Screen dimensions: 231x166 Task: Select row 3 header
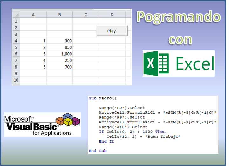pyautogui.click(x=16, y=34)
